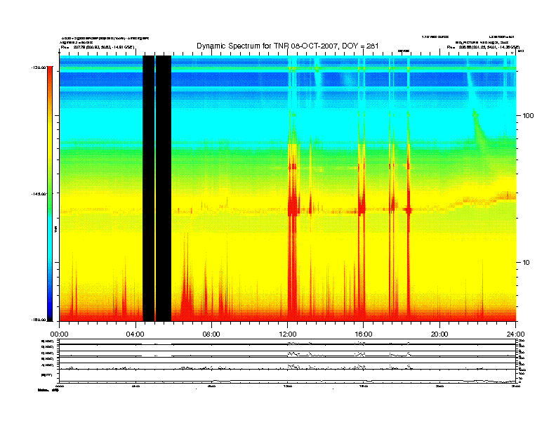Click the 08:00 time axis label

tap(211, 334)
